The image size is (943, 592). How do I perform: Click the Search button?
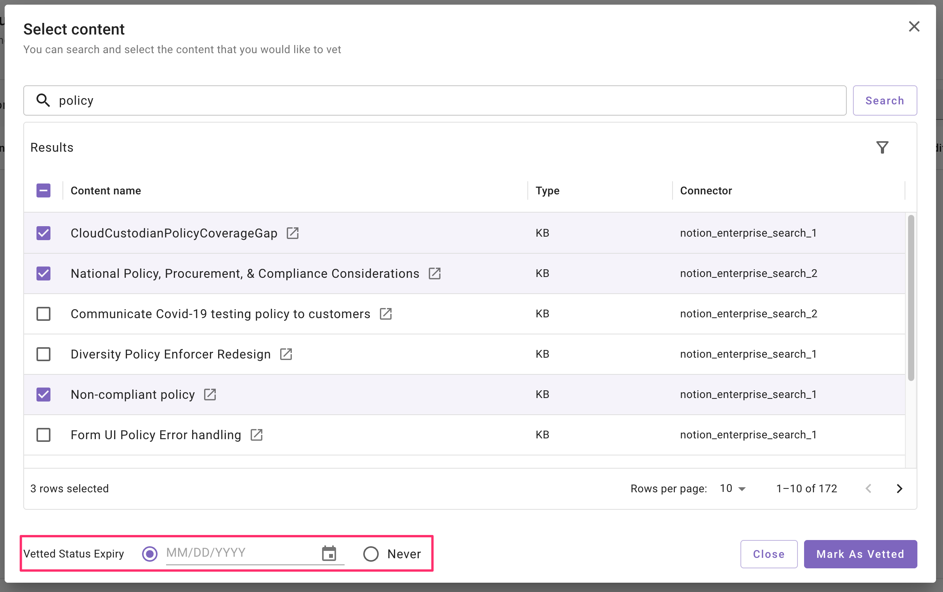[884, 100]
